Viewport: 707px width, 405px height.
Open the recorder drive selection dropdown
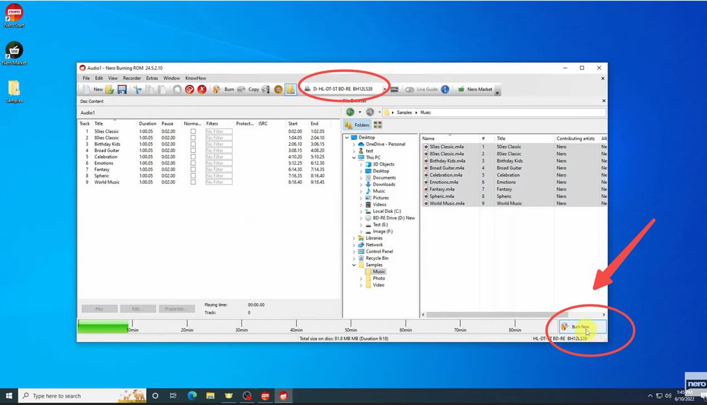[384, 89]
